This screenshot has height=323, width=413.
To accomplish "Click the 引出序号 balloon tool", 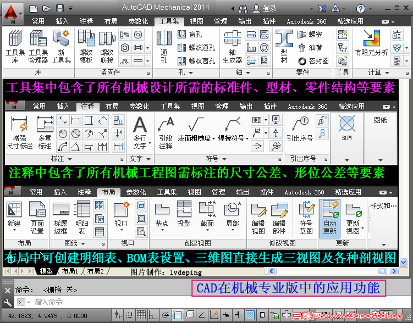I will coord(300,129).
